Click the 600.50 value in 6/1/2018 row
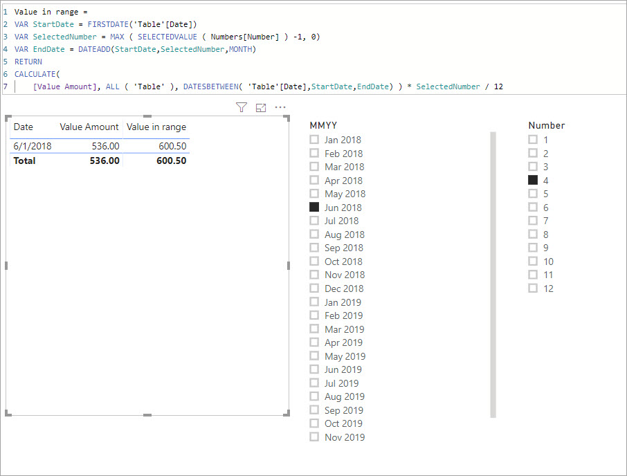627x476 pixels. 172,146
